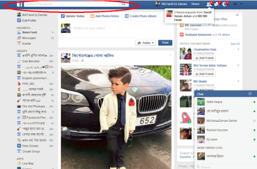Click the download icon in right column
The image size is (257, 169).
pos(237,15)
